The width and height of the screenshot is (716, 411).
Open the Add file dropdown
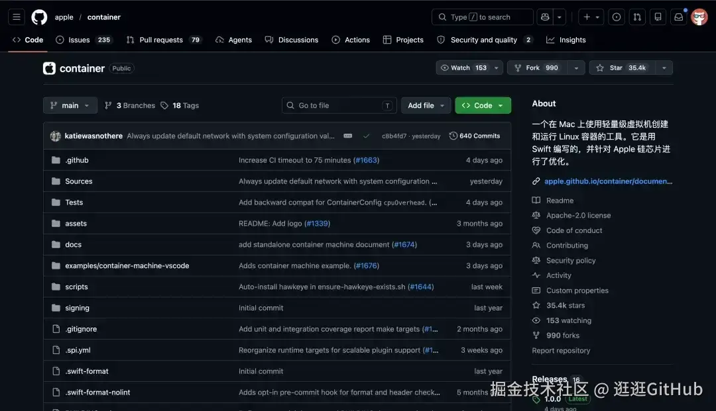(426, 105)
